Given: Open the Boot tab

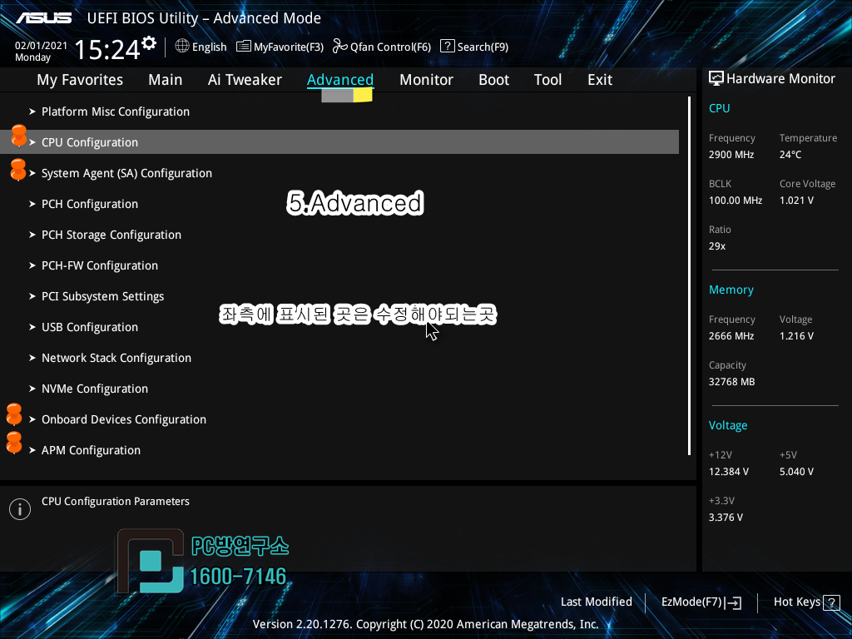Looking at the screenshot, I should [494, 80].
